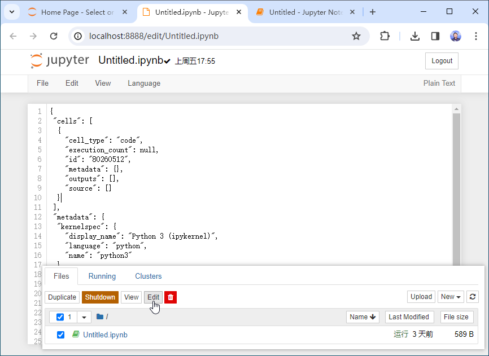Image resolution: width=489 pixels, height=356 pixels.
Task: Expand the selection type dropdown arrow
Action: point(84,317)
